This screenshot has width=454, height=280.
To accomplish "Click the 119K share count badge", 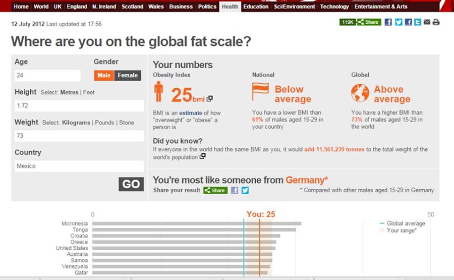I will click(x=348, y=22).
